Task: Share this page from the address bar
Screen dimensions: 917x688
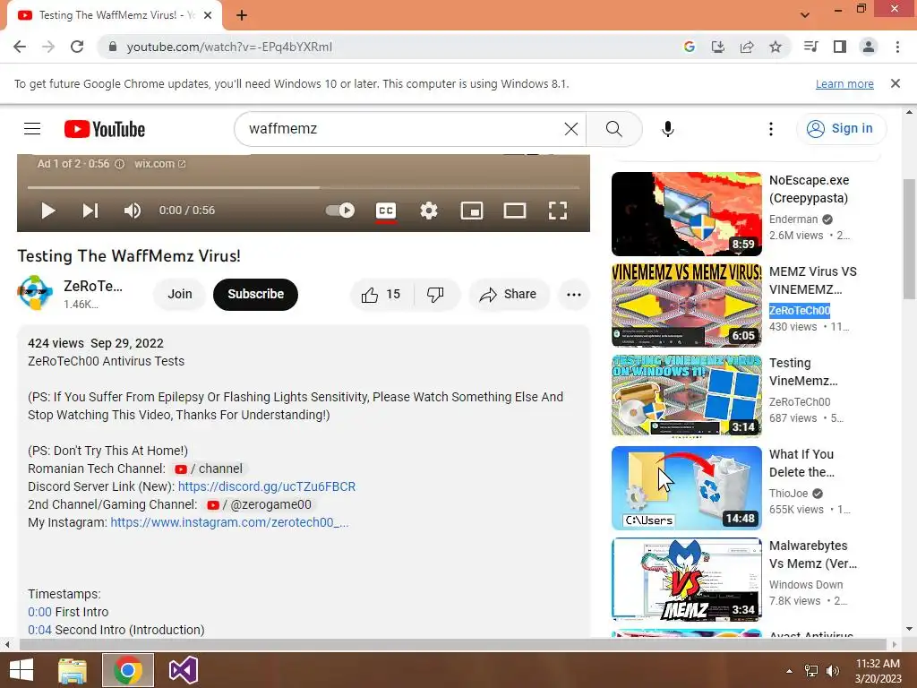Action: click(x=747, y=47)
